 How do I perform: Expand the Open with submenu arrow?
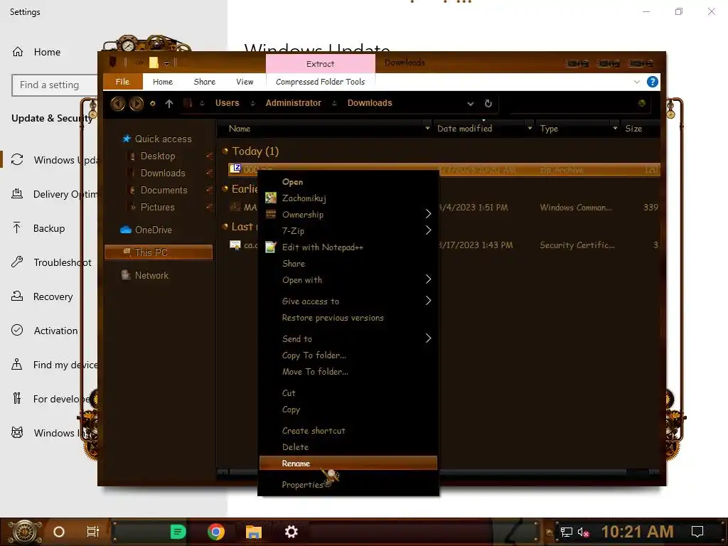(428, 279)
